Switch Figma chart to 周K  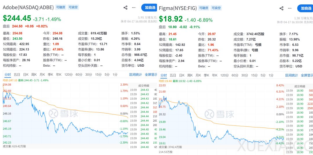pyautogui.click(x=190, y=75)
